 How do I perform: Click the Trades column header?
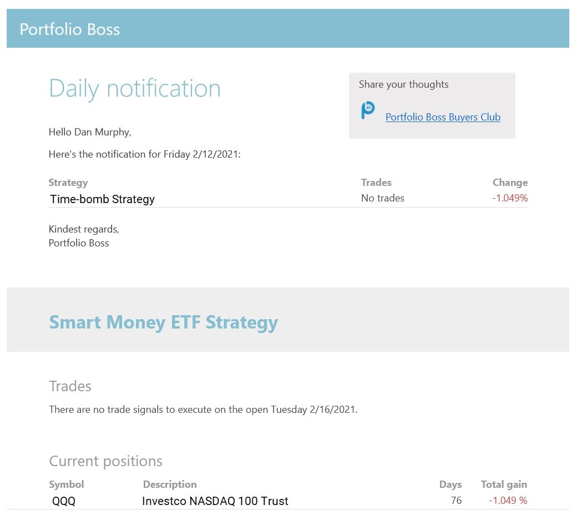click(x=376, y=182)
